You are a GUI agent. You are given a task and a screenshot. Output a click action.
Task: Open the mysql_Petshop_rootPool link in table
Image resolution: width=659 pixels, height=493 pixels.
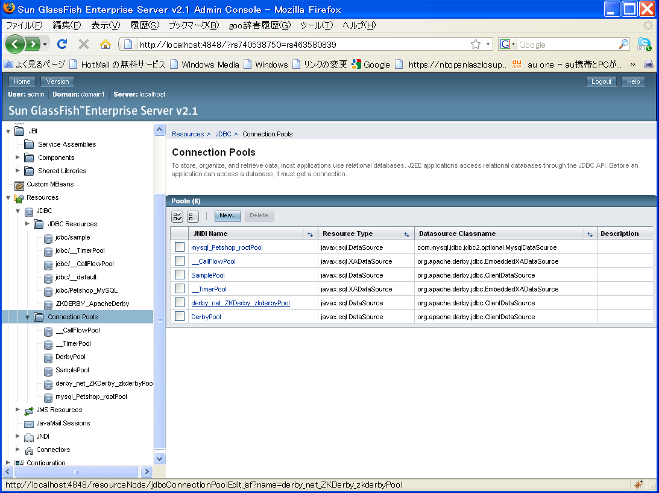[x=227, y=247]
